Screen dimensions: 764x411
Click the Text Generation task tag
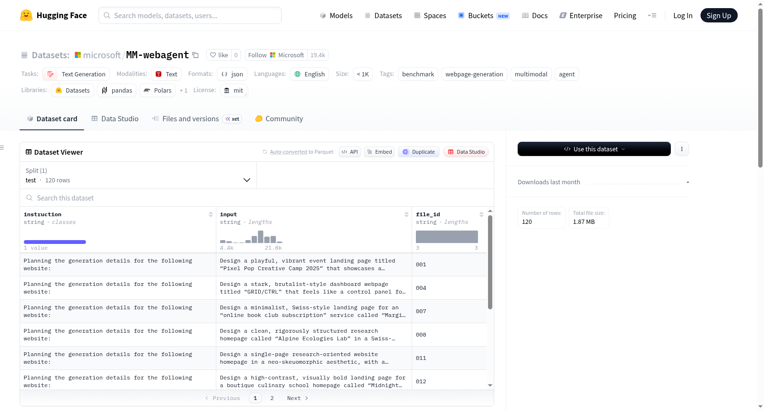(x=76, y=74)
